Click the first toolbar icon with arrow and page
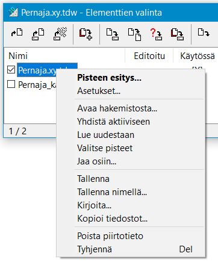218x271 pixels. point(17,33)
